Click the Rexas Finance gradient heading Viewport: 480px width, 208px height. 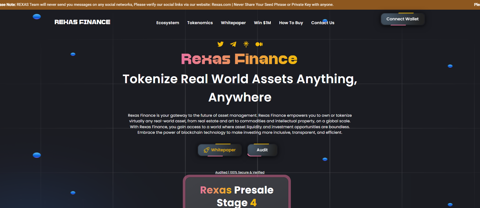(239, 59)
